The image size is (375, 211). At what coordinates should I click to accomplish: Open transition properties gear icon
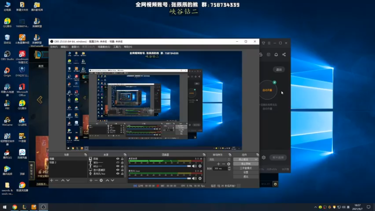click(x=229, y=164)
